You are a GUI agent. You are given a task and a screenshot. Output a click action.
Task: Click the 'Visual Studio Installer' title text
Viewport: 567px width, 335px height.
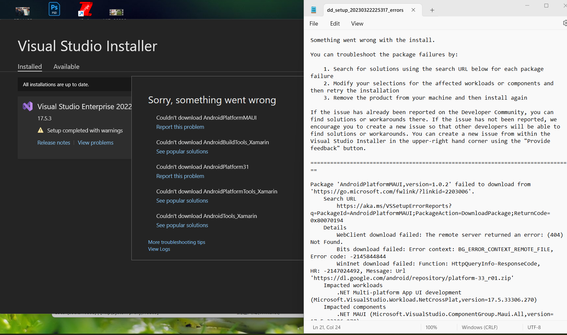tap(87, 46)
